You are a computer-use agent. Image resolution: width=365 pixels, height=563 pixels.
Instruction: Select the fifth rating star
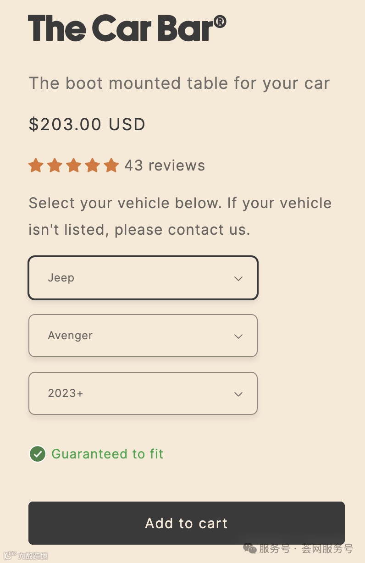pyautogui.click(x=111, y=166)
